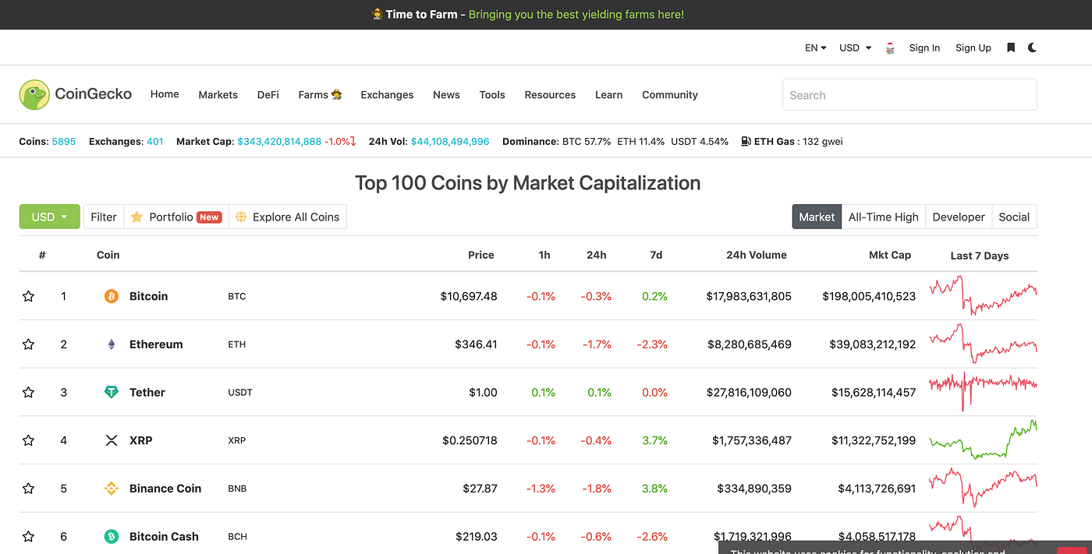1092x554 pixels.
Task: Click the Bitcoin coin icon
Action: click(x=112, y=296)
